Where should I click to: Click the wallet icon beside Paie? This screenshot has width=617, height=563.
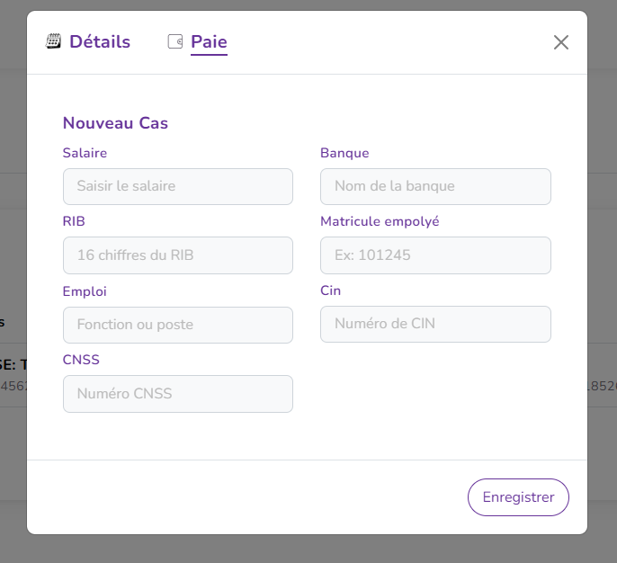click(x=175, y=41)
